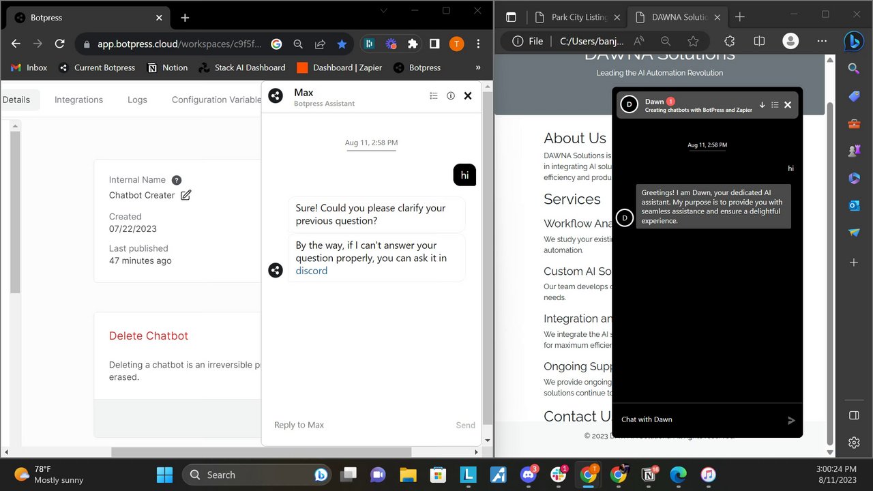Screen dimensions: 873x491
Task: Close the Dawn chat widget
Action: coord(788,105)
